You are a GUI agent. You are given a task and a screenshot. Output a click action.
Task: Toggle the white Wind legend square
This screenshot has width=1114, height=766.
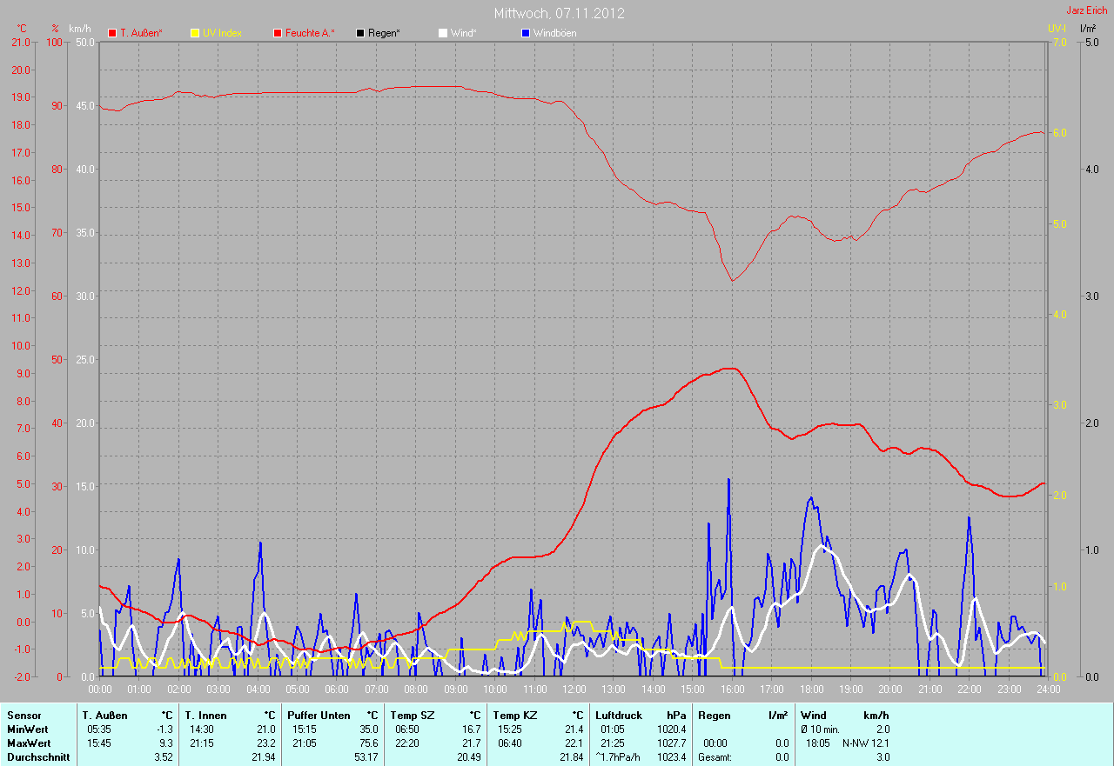(x=443, y=33)
